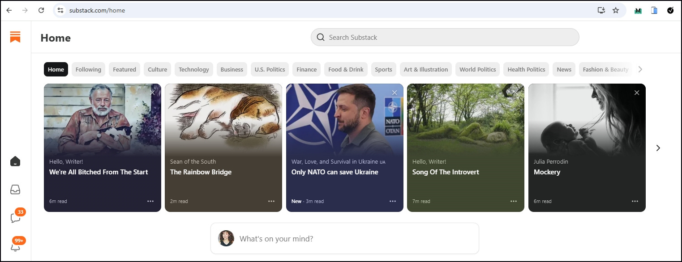Screen dimensions: 682x262
Task: Click the Home page heading
Action: pos(56,38)
